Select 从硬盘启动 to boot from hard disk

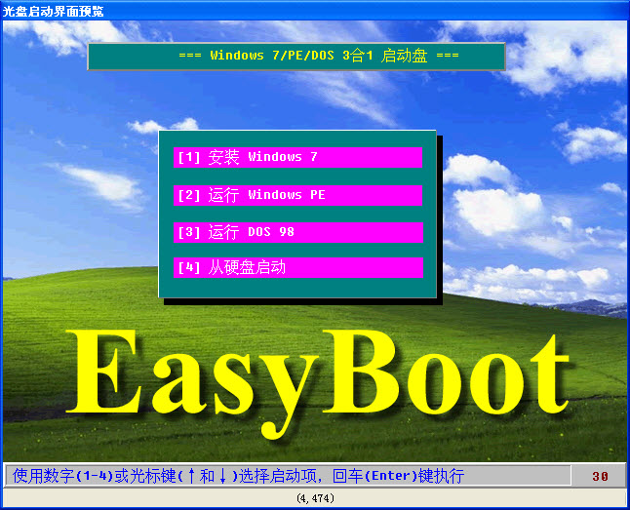pyautogui.click(x=297, y=267)
